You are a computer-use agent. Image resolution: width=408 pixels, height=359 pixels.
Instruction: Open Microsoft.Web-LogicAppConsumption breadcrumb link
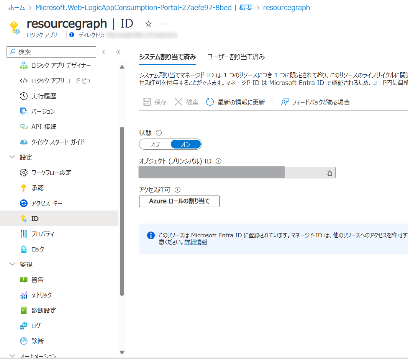[x=144, y=8]
